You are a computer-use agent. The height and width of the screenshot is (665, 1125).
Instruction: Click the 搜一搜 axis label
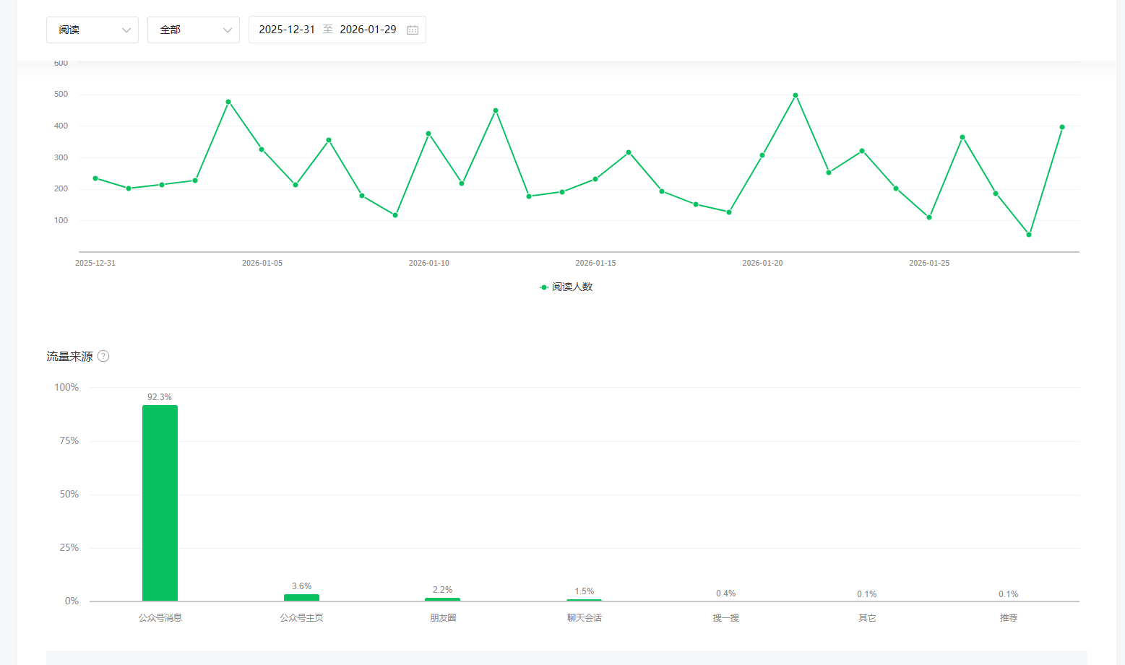725,618
